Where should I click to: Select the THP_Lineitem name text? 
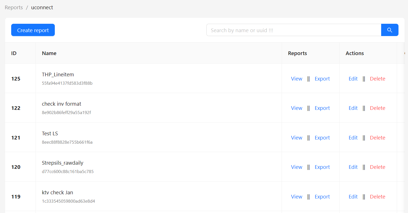click(58, 74)
